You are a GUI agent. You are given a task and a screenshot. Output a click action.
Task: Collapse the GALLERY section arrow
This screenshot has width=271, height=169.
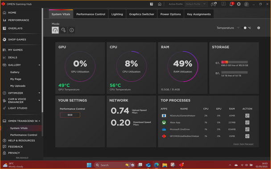pyautogui.click(x=39, y=65)
